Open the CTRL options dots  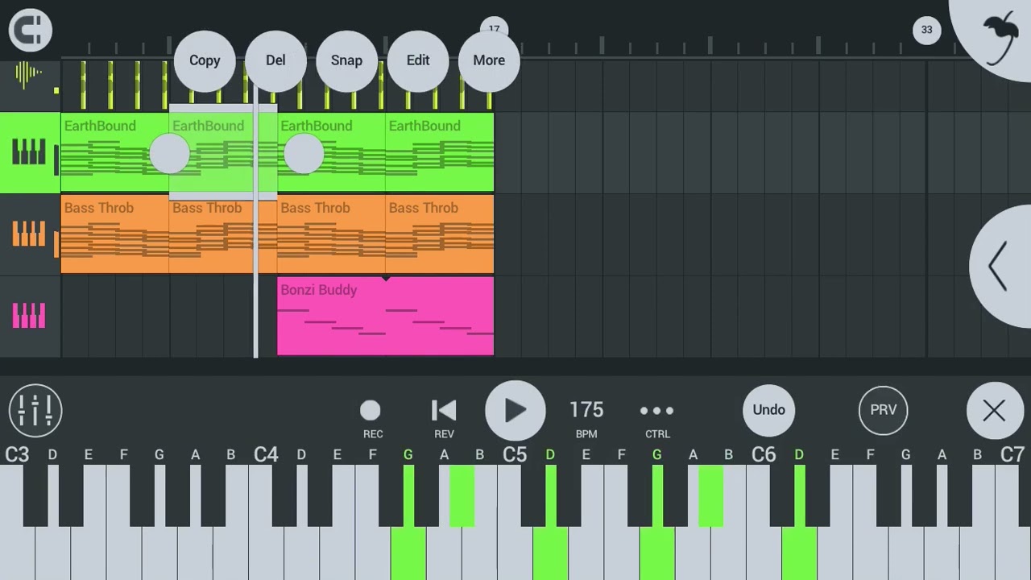(x=657, y=417)
